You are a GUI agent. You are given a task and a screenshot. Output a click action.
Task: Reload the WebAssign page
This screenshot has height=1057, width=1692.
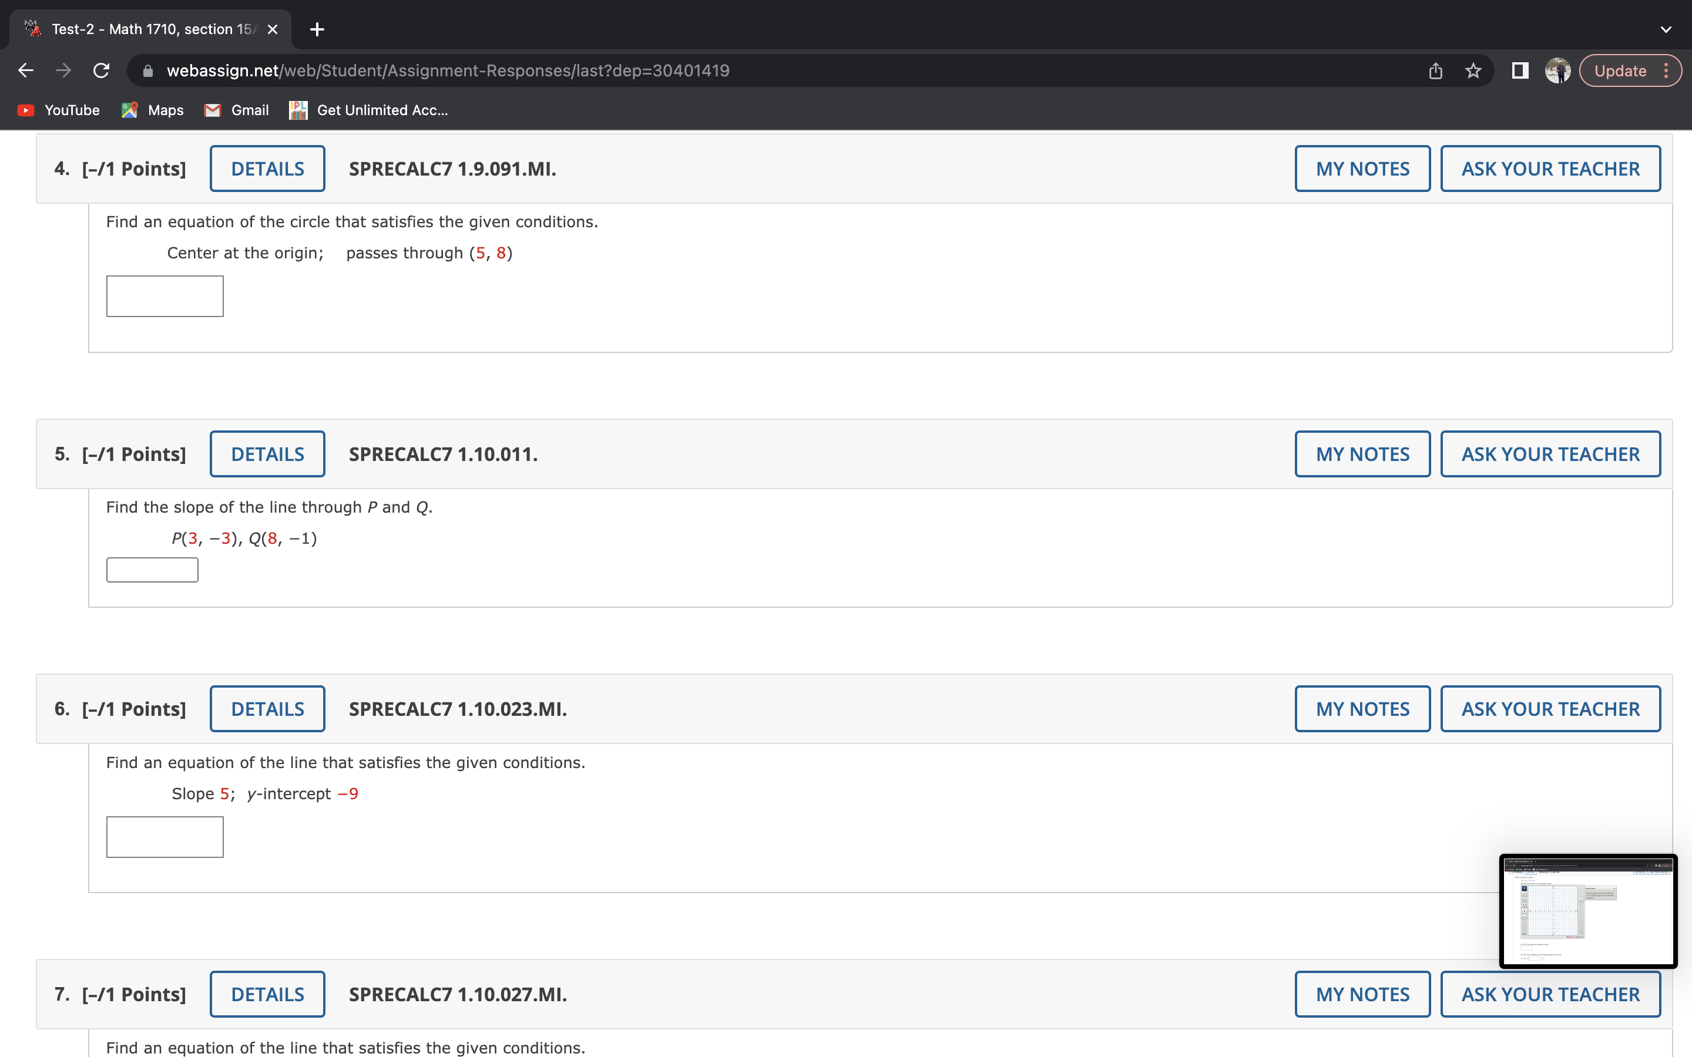pyautogui.click(x=102, y=70)
